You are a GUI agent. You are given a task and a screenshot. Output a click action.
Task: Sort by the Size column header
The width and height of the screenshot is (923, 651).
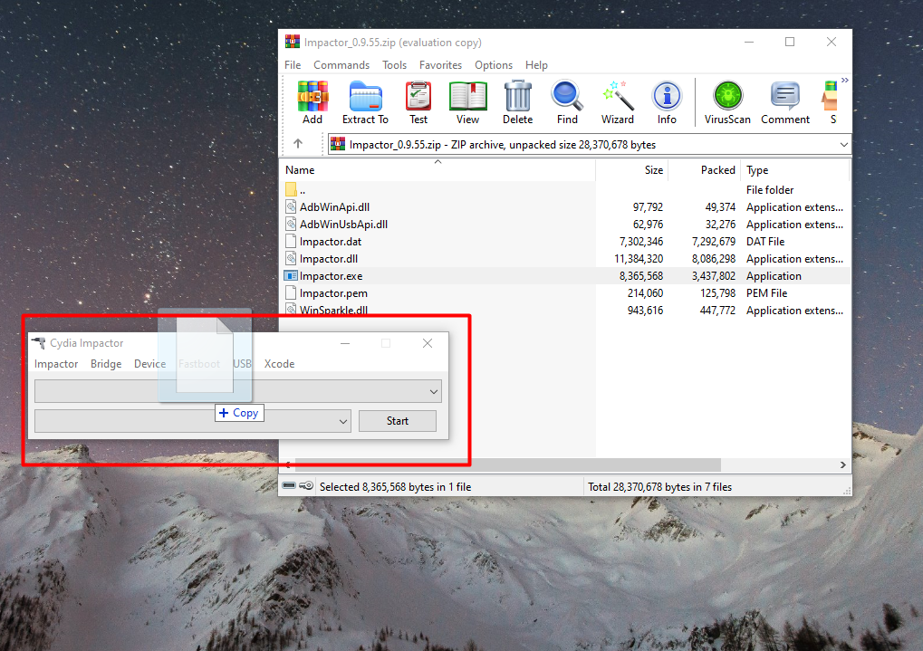pyautogui.click(x=631, y=170)
